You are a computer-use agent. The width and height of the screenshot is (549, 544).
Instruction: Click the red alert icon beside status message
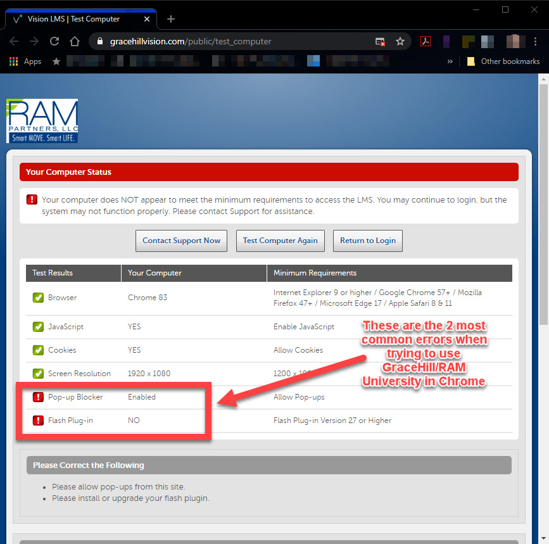pyautogui.click(x=32, y=199)
